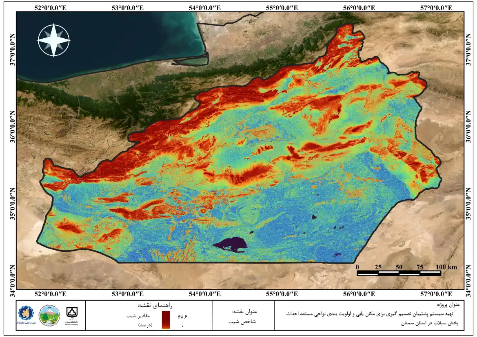The image size is (477, 337).
Task: Click the 36°0'0.0"N label on right edge
Action: (x=468, y=127)
